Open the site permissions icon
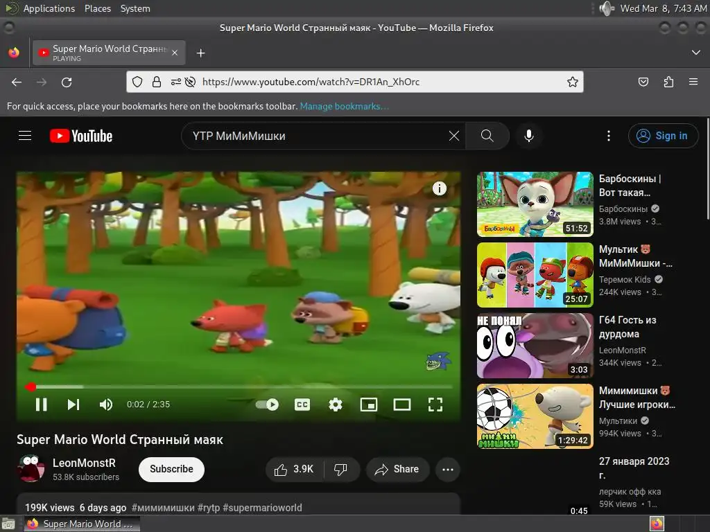710x532 pixels. 175,82
